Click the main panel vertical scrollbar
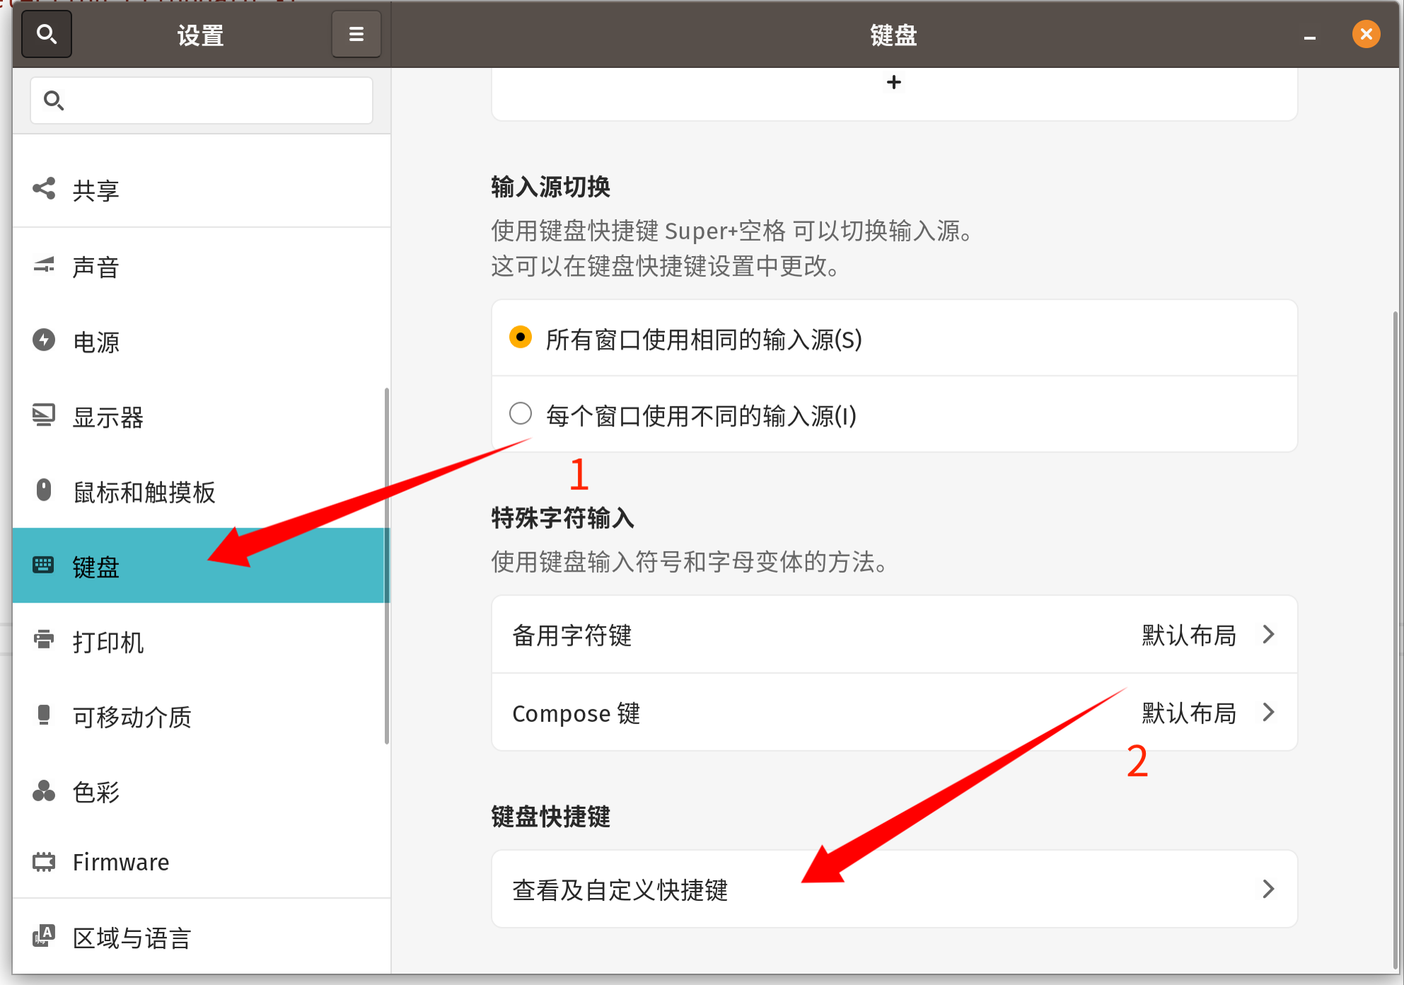This screenshot has height=985, width=1404. pos(1395,640)
